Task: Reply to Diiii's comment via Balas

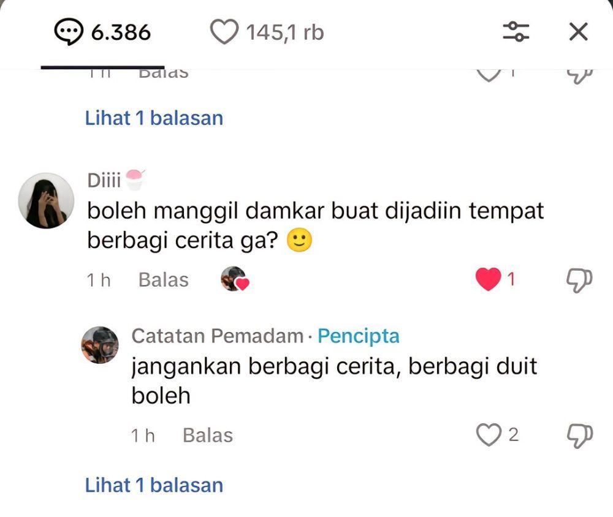Action: coord(164,280)
